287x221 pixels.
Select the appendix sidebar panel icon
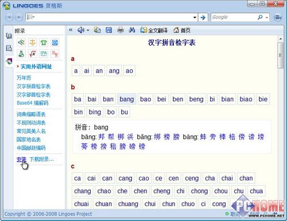coord(9,61)
